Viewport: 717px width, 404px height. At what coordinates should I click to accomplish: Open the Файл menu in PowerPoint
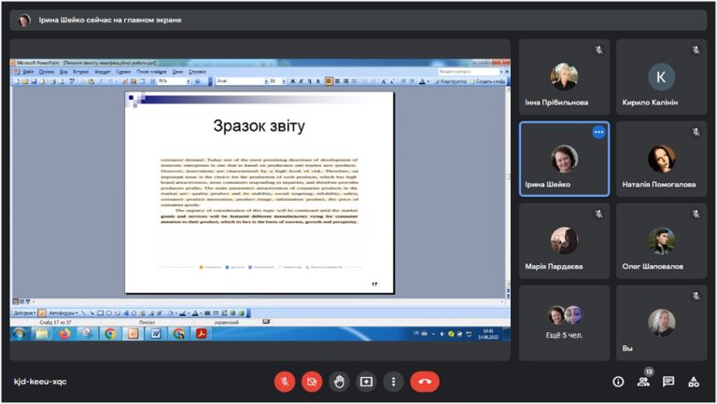[28, 72]
